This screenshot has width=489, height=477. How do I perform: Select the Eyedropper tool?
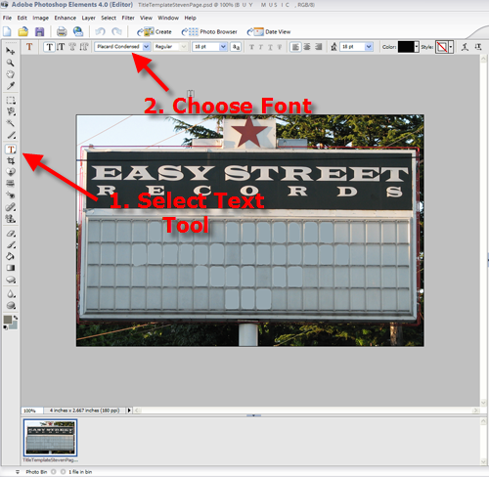tap(11, 86)
